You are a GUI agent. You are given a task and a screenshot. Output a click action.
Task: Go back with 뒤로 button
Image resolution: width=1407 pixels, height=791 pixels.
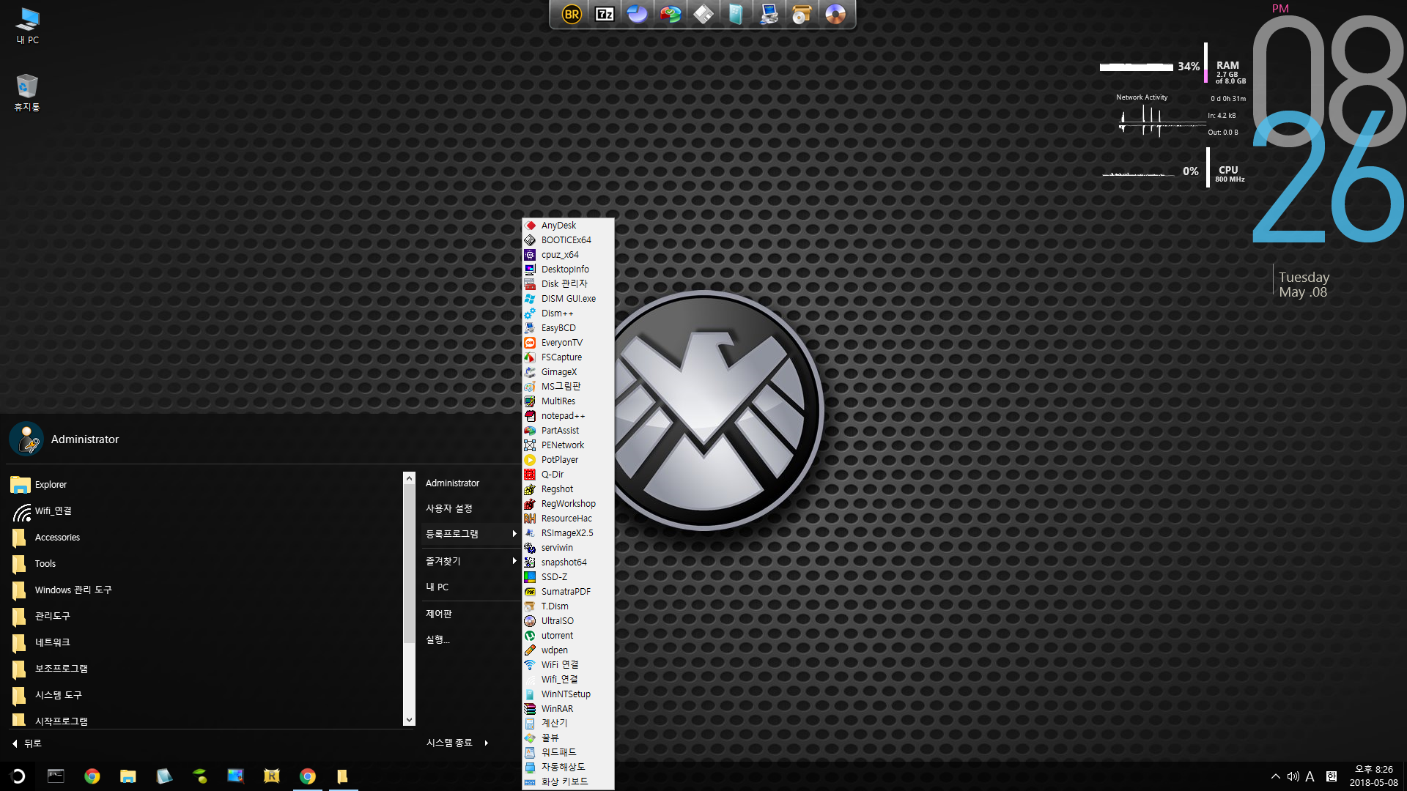27,743
